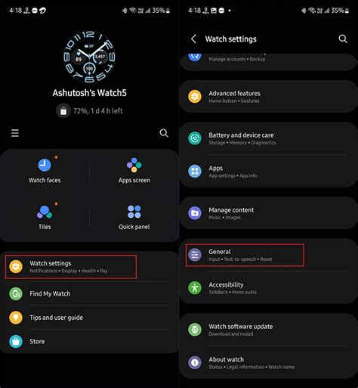Open Accessibility settings

pos(268,288)
